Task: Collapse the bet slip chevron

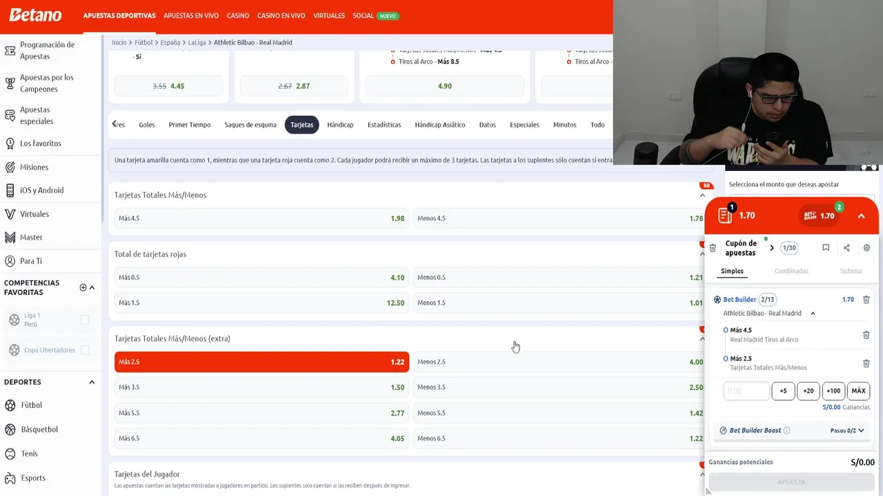Action: tap(861, 216)
